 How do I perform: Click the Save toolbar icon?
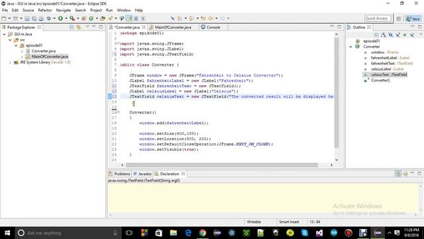(x=27, y=19)
